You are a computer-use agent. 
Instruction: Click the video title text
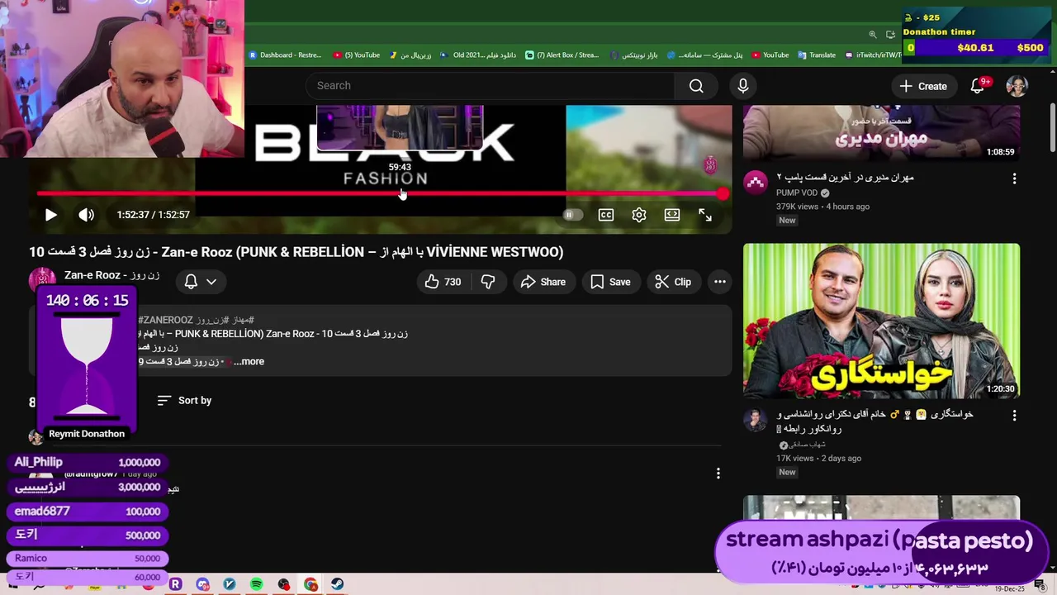pos(296,252)
